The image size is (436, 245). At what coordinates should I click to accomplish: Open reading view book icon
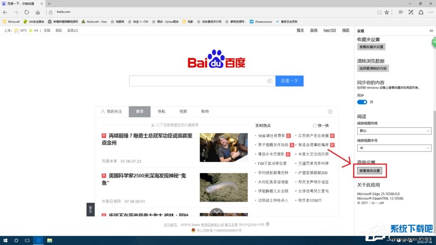(x=379, y=12)
